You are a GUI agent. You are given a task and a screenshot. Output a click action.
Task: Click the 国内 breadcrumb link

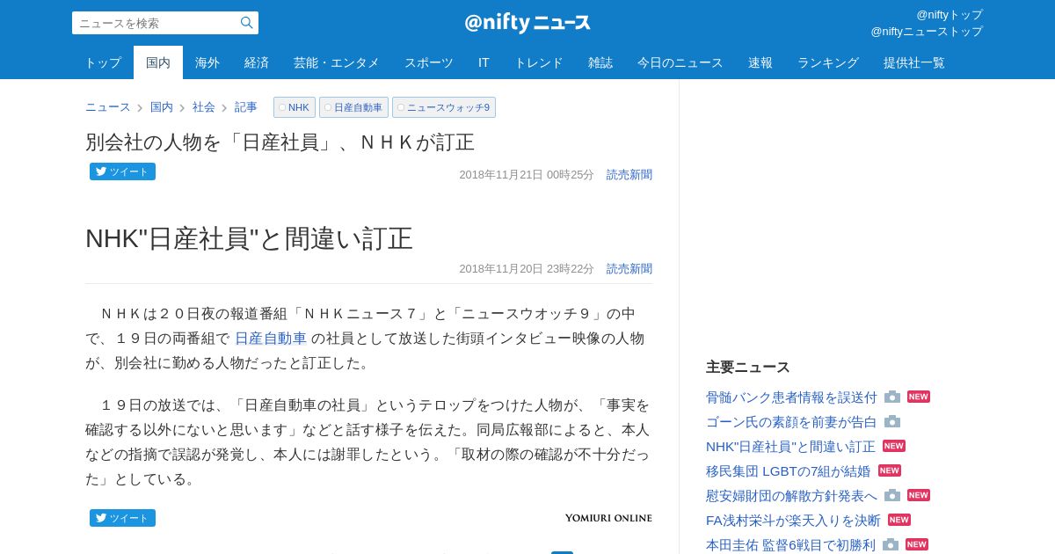pyautogui.click(x=162, y=107)
